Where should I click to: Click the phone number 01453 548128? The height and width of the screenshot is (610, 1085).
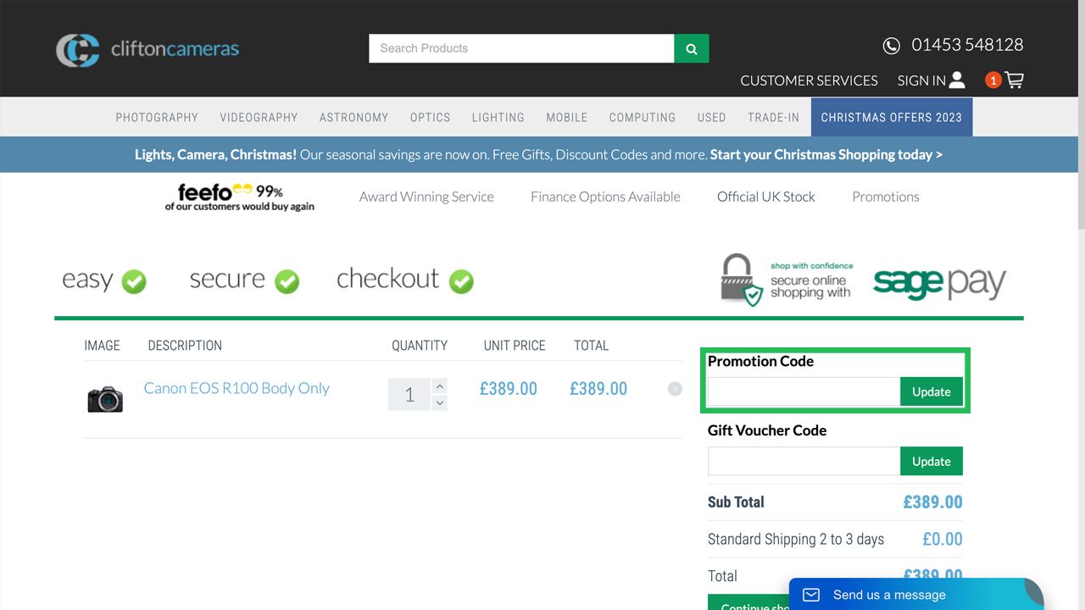click(x=967, y=45)
